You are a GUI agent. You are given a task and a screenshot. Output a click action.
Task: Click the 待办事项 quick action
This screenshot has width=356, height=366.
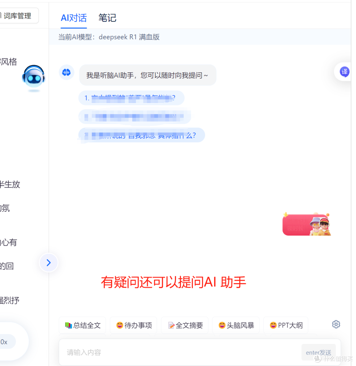point(133,325)
